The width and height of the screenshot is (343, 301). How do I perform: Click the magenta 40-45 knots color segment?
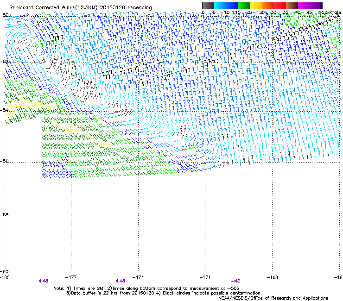[x=304, y=6]
